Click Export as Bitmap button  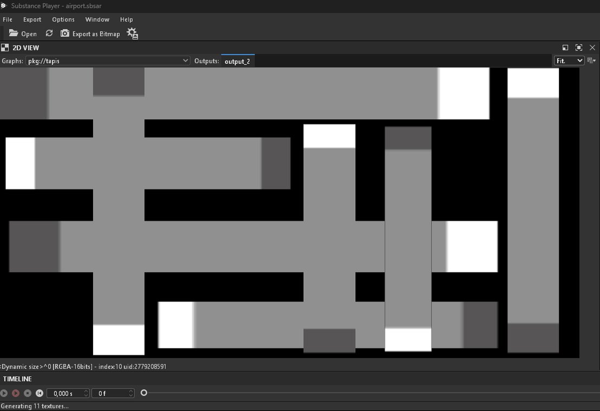[x=90, y=34]
